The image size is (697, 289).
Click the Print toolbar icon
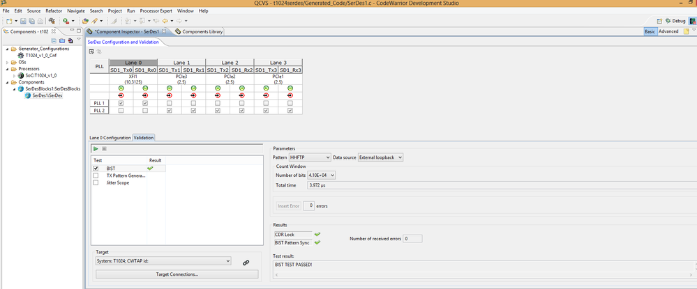click(40, 21)
